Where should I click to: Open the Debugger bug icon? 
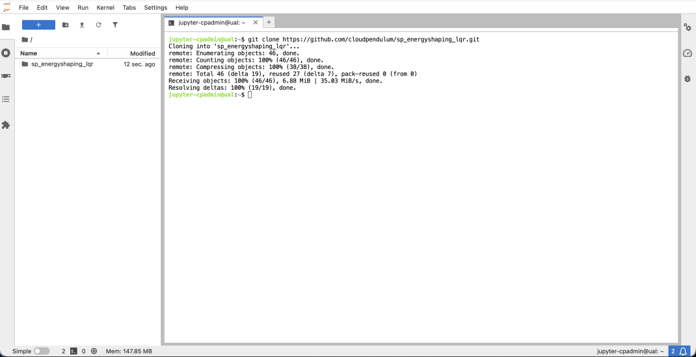point(687,79)
